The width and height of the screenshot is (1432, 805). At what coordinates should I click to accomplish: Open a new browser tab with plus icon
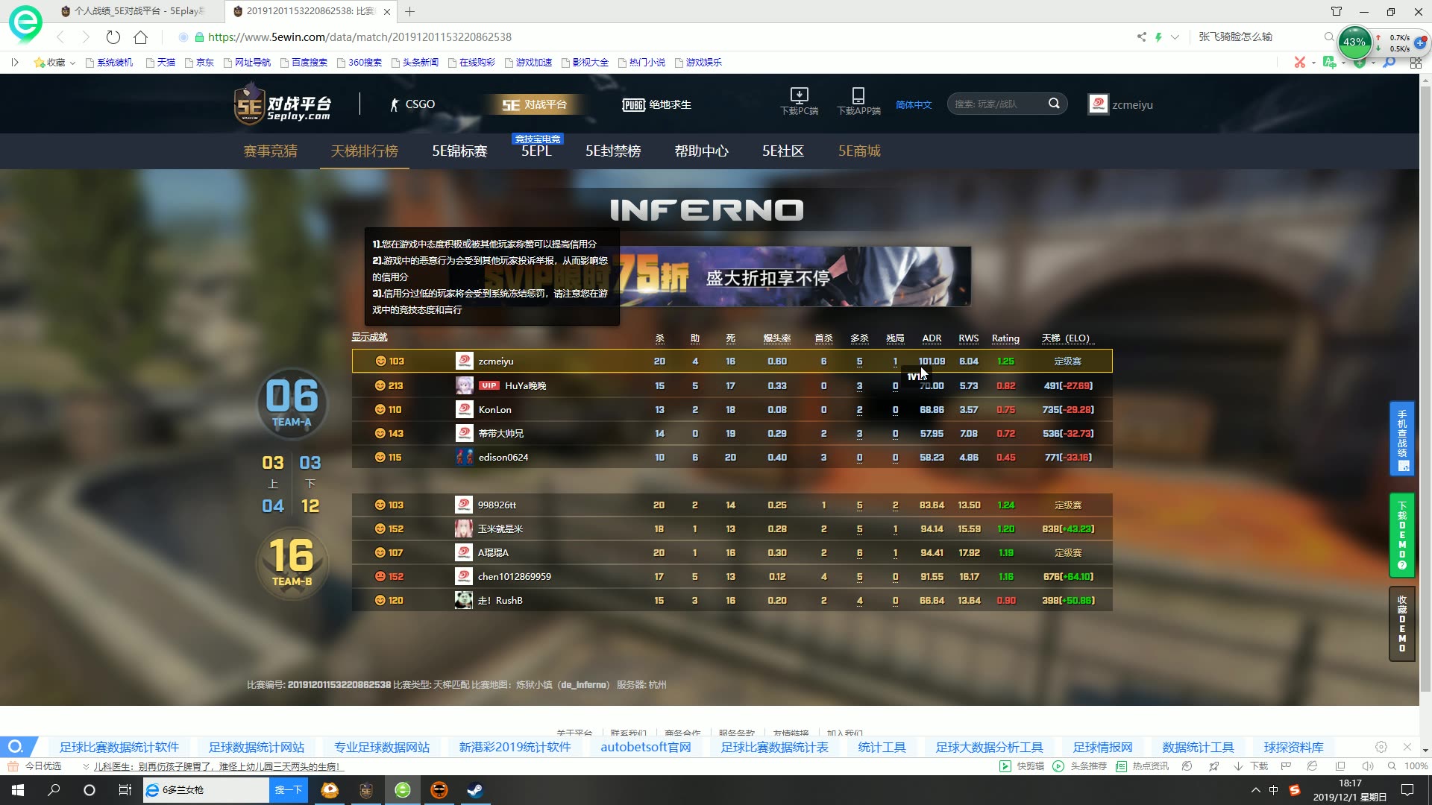click(x=410, y=11)
